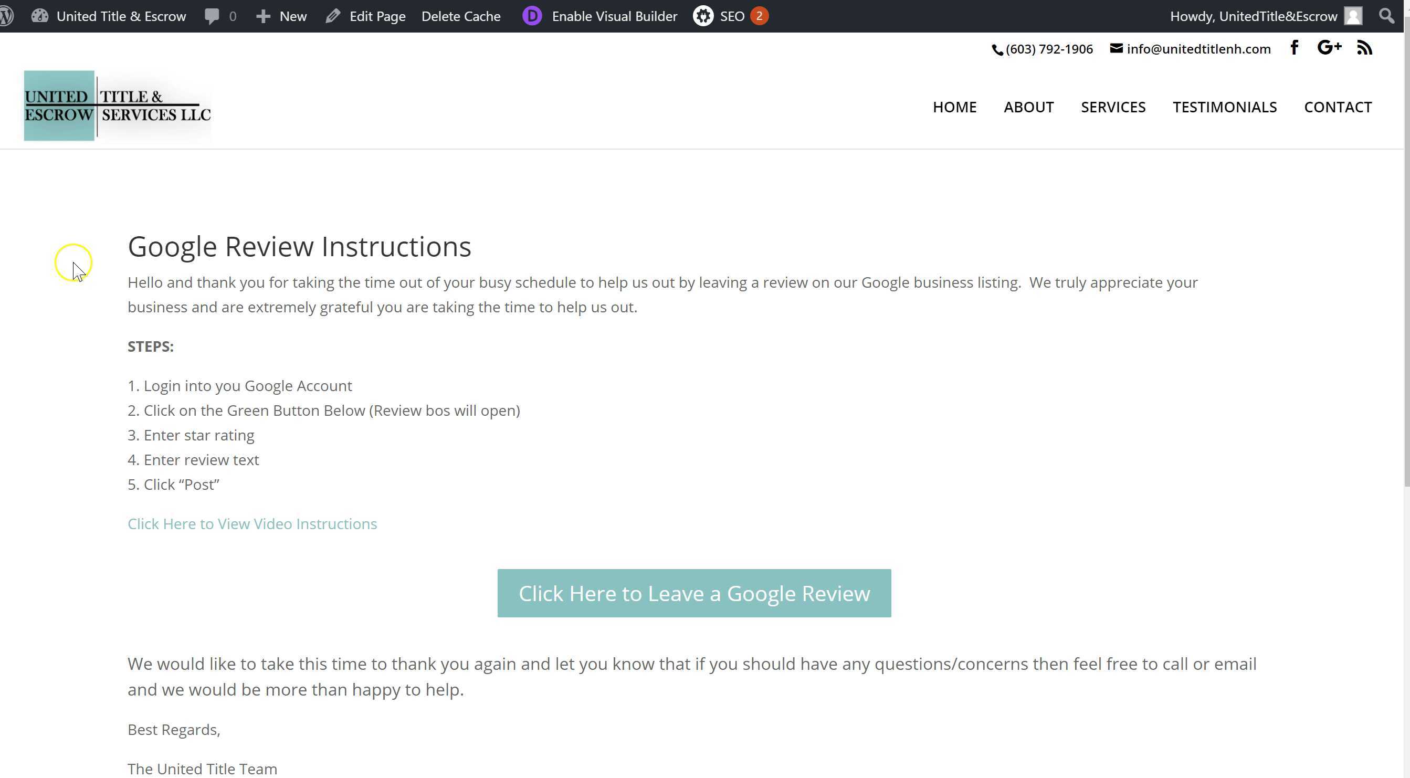Image resolution: width=1410 pixels, height=778 pixels.
Task: Open the New content plus icon
Action: (x=264, y=15)
